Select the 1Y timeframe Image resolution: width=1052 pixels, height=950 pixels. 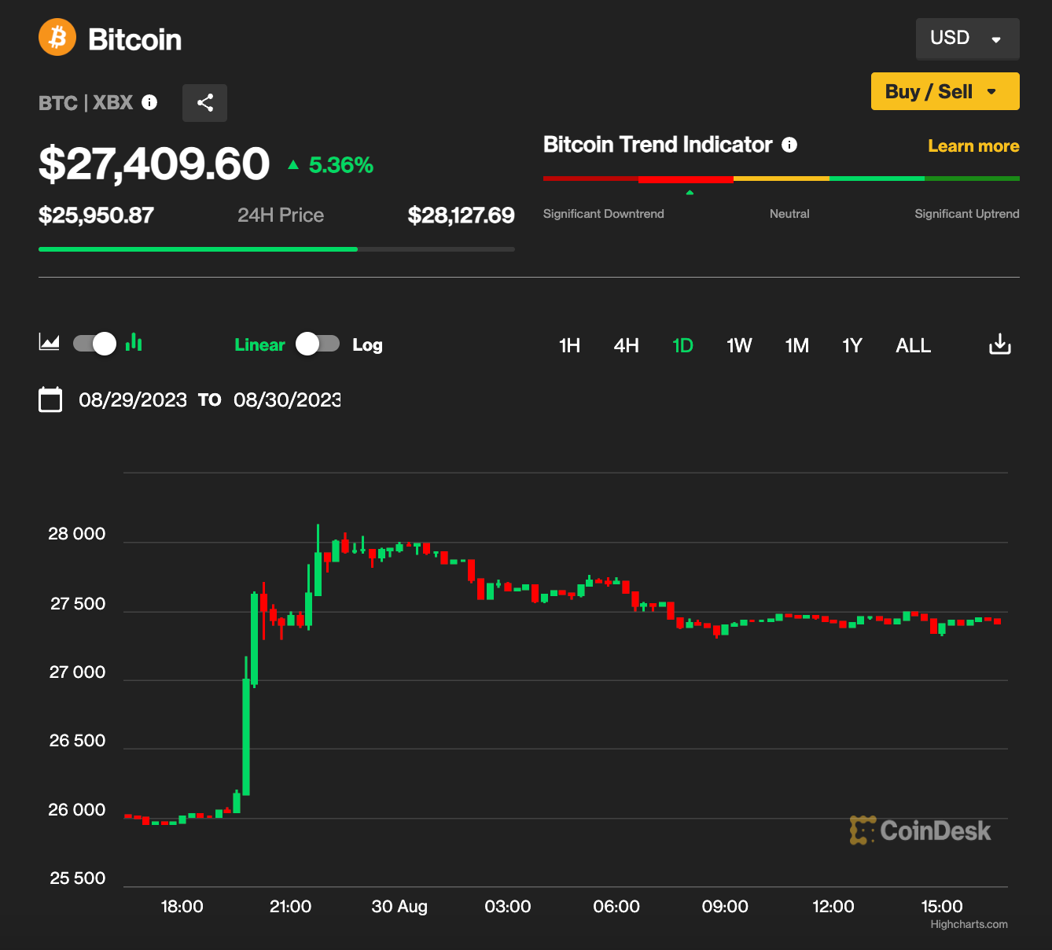tap(852, 346)
